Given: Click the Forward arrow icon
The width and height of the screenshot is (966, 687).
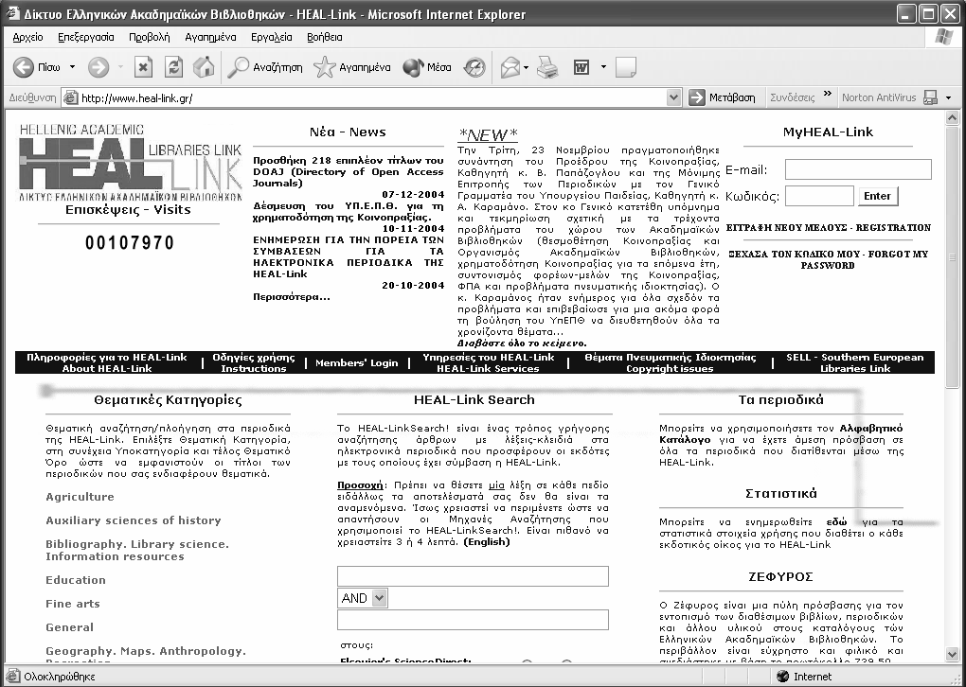Looking at the screenshot, I should click(98, 67).
